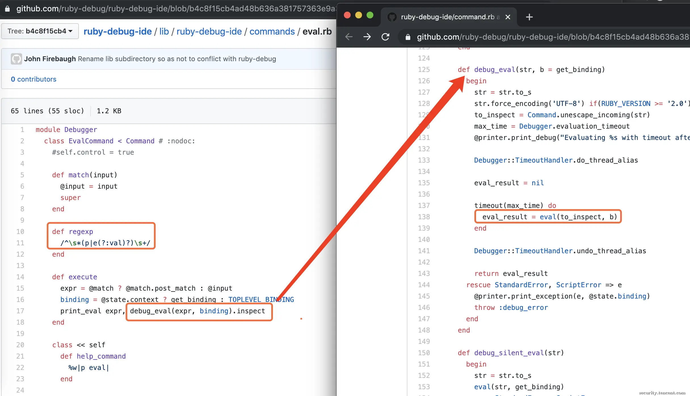Viewport: 690px width, 396px height.
Task: Click 'timeout(max_time) do' code line
Action: pos(515,206)
